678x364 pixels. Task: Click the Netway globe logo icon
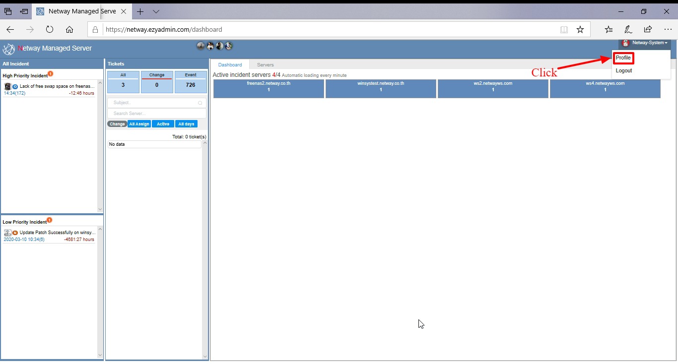pyautogui.click(x=9, y=49)
